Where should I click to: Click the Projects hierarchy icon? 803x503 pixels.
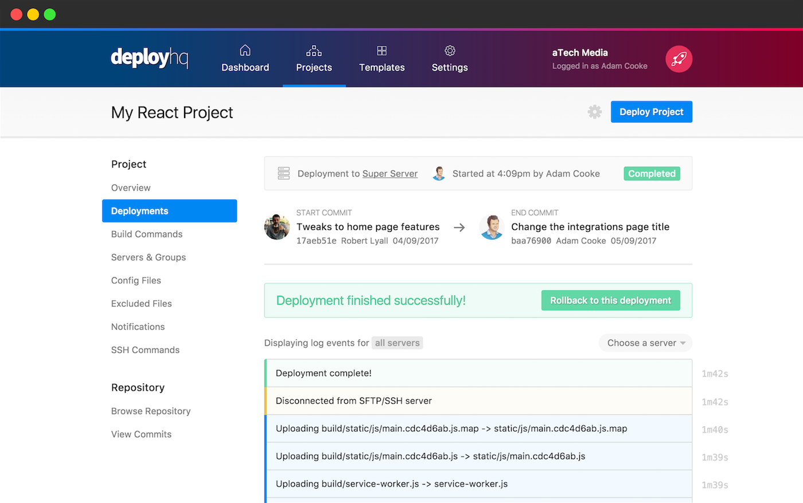coord(314,50)
